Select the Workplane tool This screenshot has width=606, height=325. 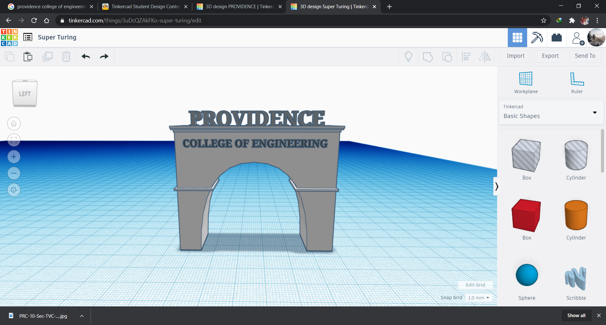click(x=526, y=83)
